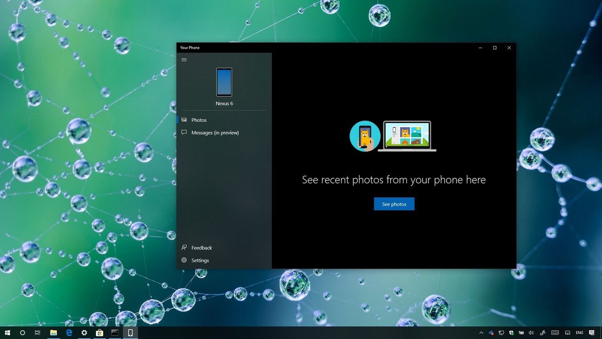Click the Nexus 6 phone image
This screenshot has width=602, height=339.
[x=224, y=82]
